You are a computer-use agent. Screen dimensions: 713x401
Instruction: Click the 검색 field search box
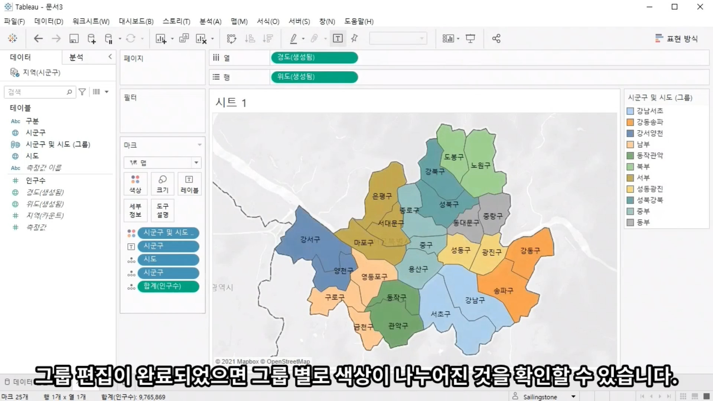[x=36, y=92]
